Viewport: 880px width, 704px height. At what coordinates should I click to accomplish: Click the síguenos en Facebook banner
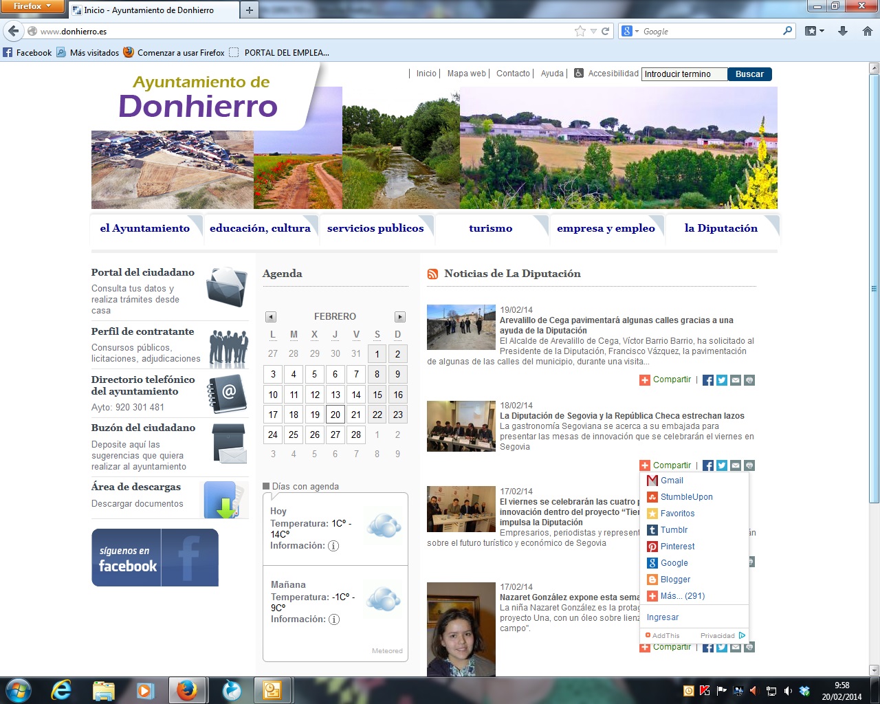pos(155,558)
